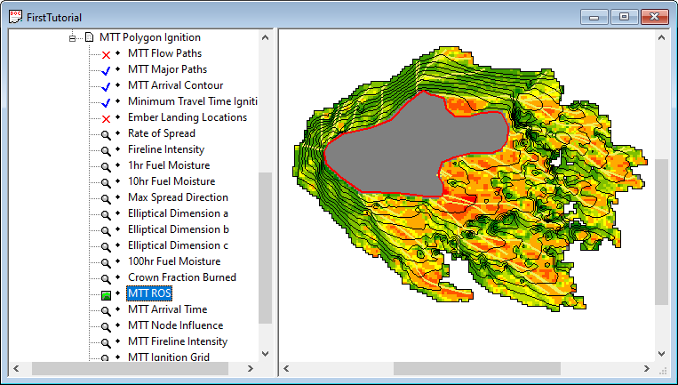
Task: Click the tree panel scroll right arrow
Action: pos(251,369)
